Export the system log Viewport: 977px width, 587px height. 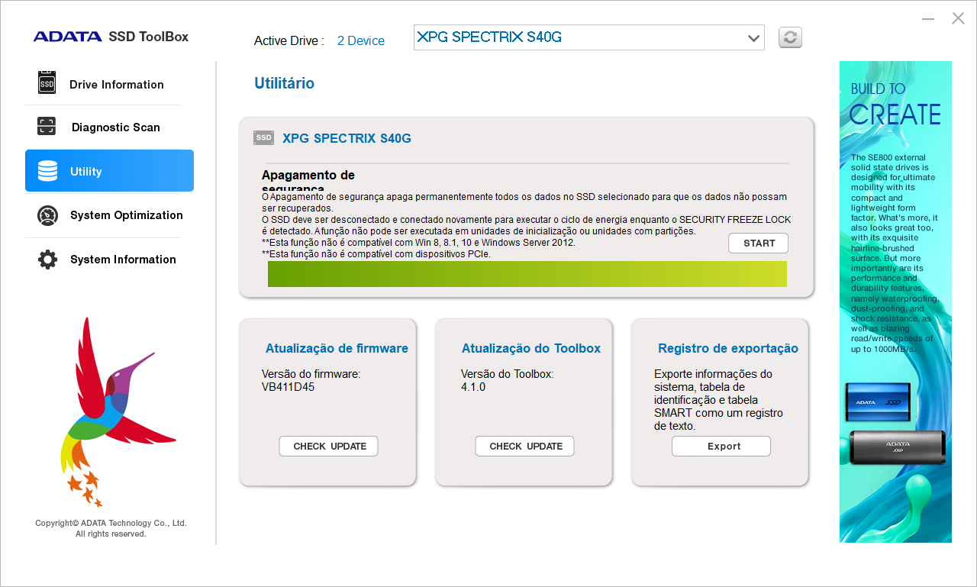721,447
